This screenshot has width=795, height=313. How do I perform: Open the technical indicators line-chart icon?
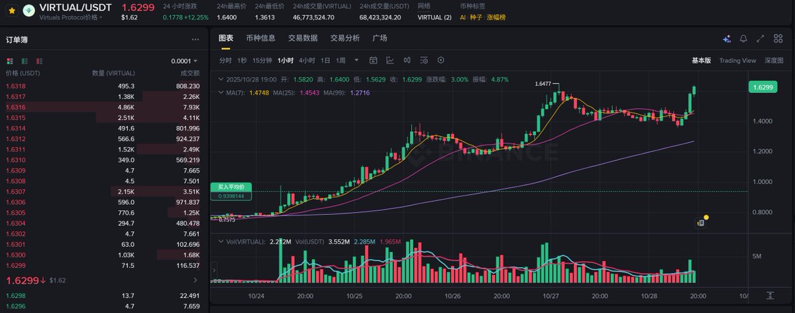coord(390,60)
